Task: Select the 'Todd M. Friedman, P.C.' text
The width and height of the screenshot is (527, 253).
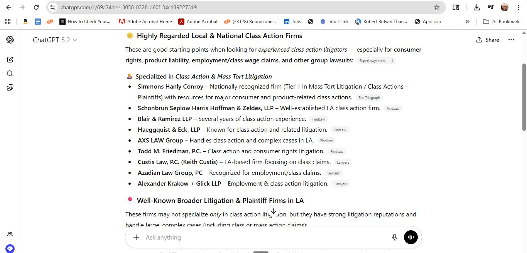Action: pos(169,151)
